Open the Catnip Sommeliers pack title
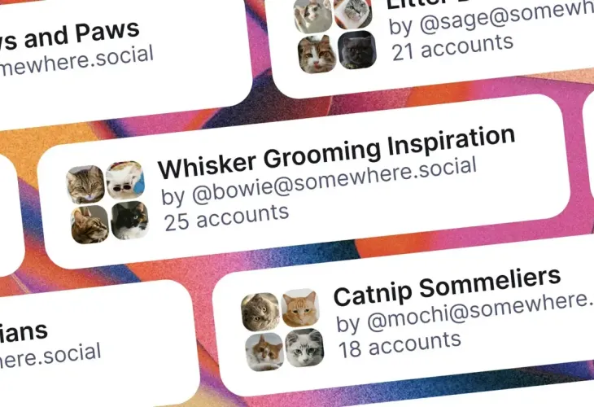The height and width of the screenshot is (407, 594). [447, 287]
